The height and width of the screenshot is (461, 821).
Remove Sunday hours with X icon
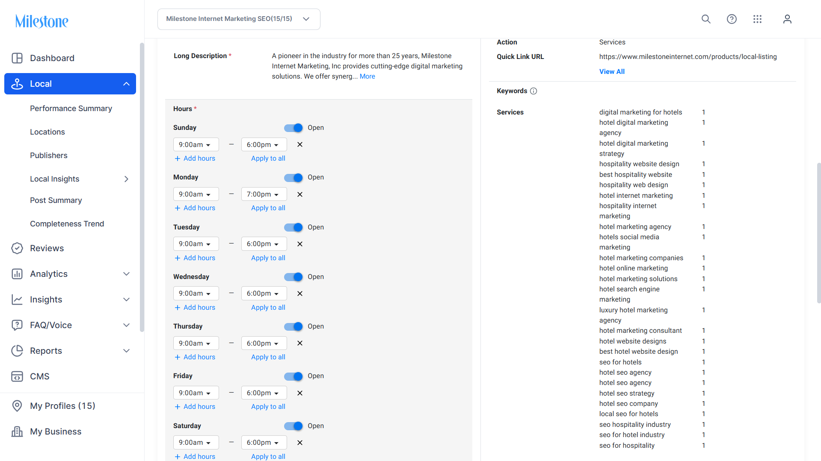[300, 144]
